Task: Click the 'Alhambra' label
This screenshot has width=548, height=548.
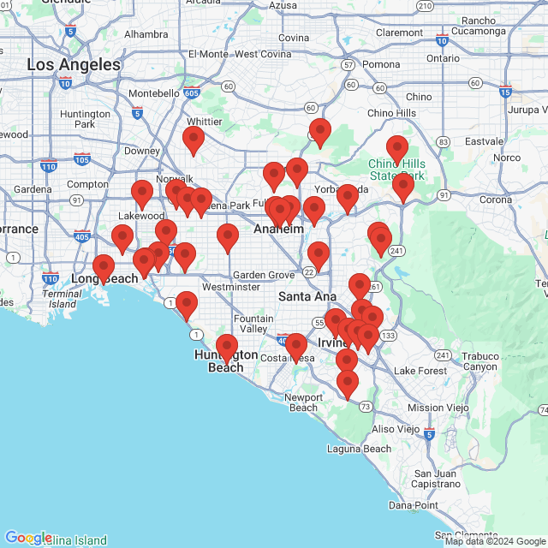Action: point(146,34)
